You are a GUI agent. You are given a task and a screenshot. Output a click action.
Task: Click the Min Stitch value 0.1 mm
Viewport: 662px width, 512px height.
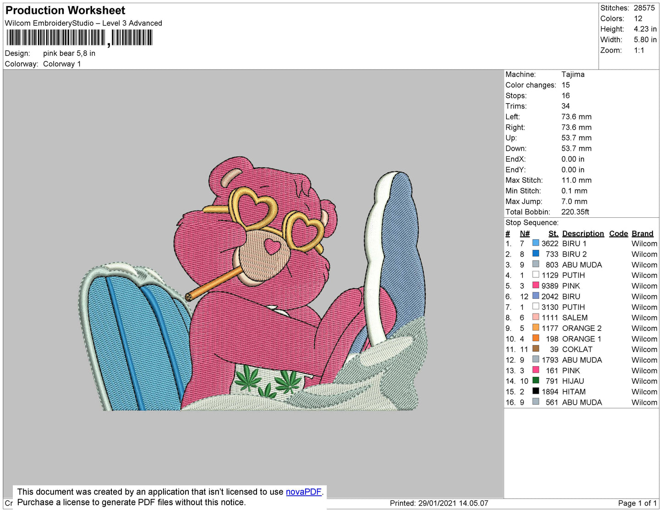pos(574,191)
